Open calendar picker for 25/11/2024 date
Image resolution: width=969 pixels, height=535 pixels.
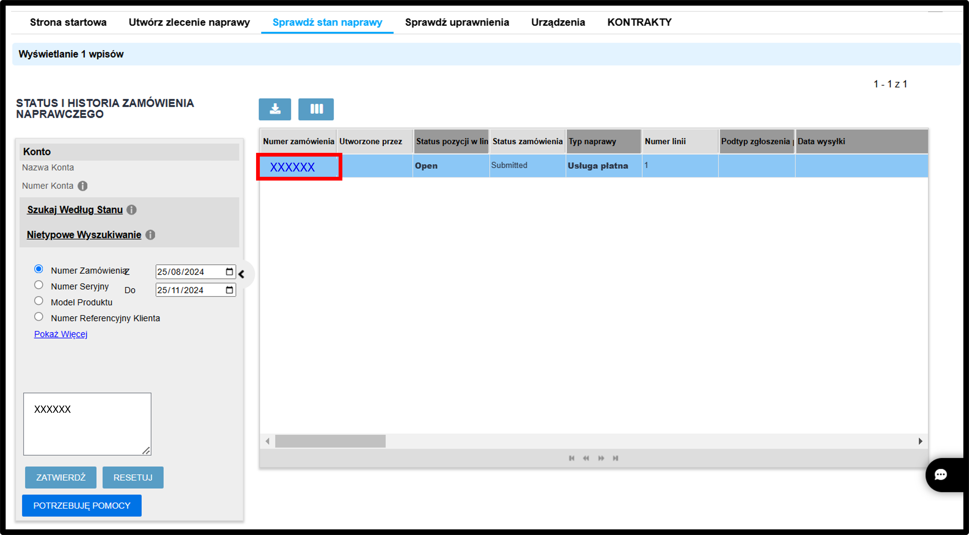tap(229, 290)
